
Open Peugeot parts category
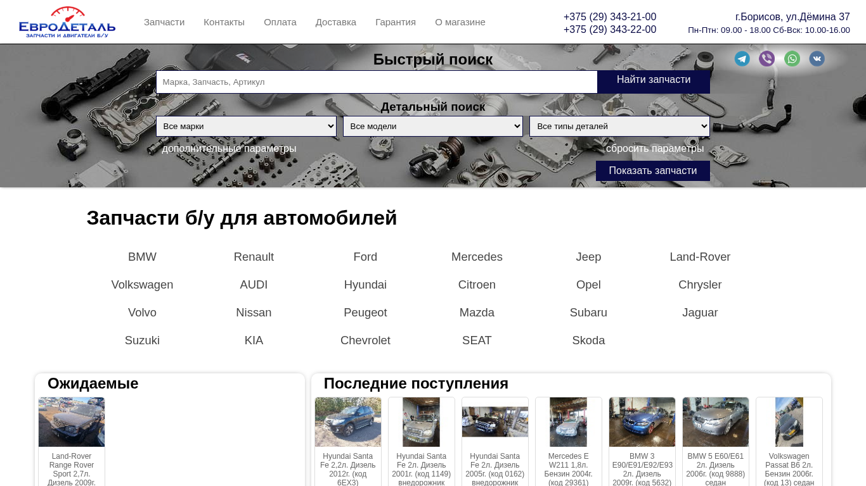point(365,313)
